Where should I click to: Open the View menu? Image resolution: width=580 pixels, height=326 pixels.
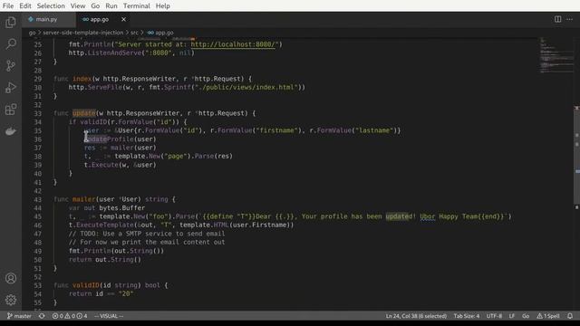(78, 6)
